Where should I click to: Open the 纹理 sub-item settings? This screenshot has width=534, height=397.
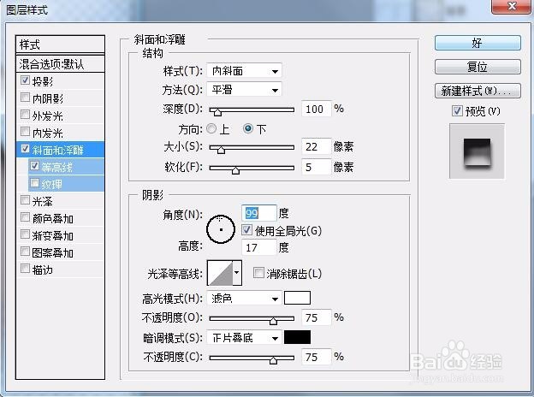click(66, 183)
